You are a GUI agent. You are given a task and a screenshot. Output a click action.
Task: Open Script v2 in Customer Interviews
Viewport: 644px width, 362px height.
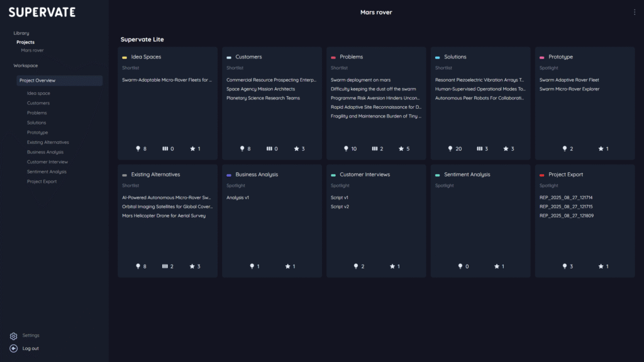click(x=340, y=207)
